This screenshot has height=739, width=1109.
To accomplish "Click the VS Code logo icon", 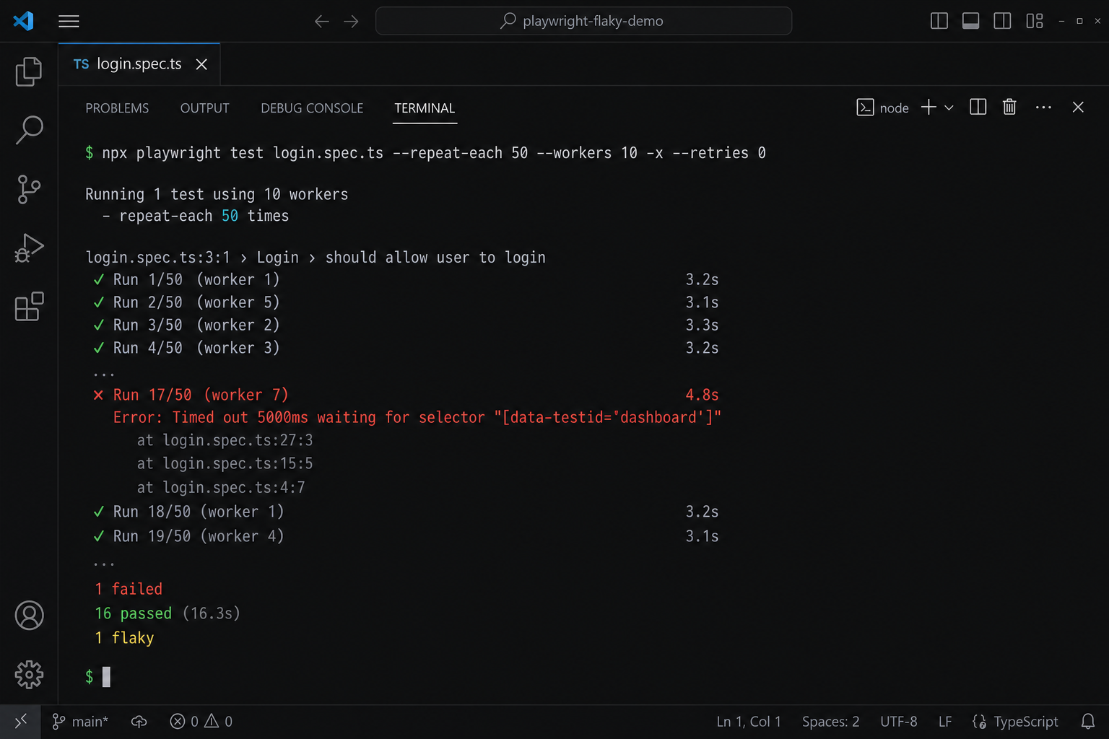I will point(23,21).
